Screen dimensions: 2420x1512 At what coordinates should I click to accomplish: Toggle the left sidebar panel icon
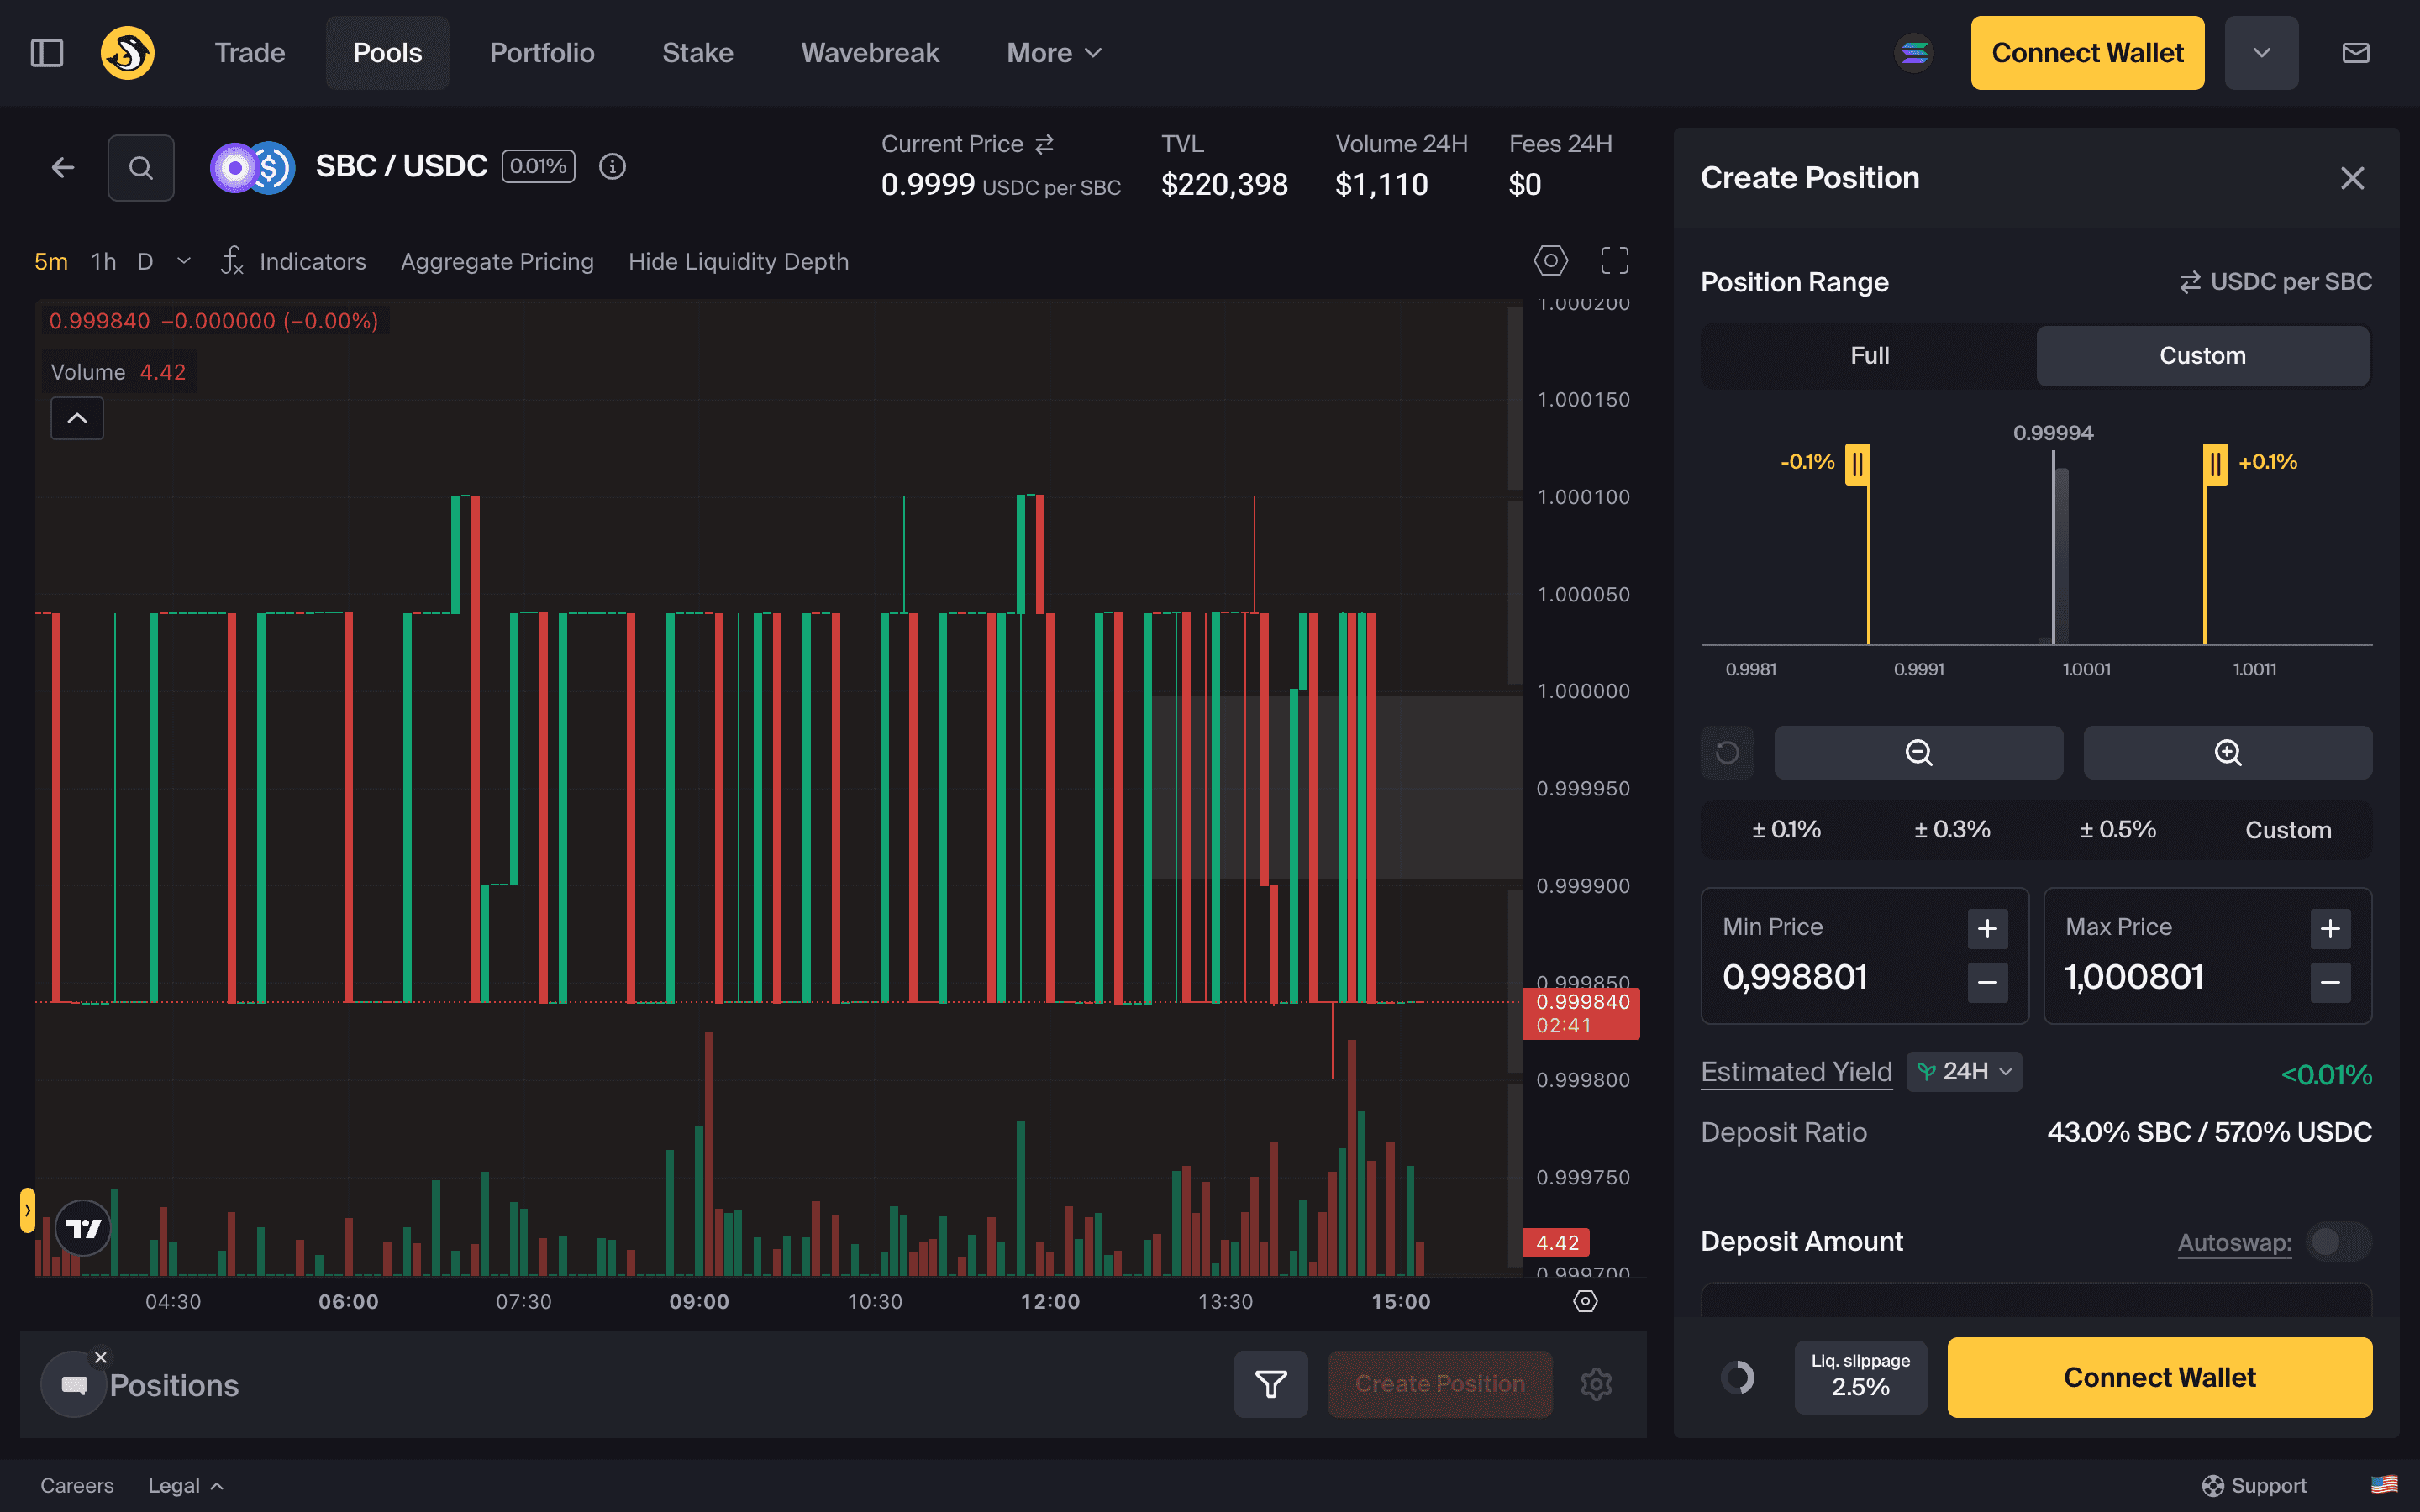(47, 53)
